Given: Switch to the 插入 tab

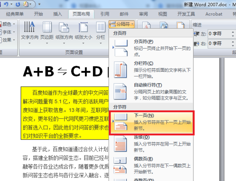Looking at the screenshot, I should [x=57, y=14].
